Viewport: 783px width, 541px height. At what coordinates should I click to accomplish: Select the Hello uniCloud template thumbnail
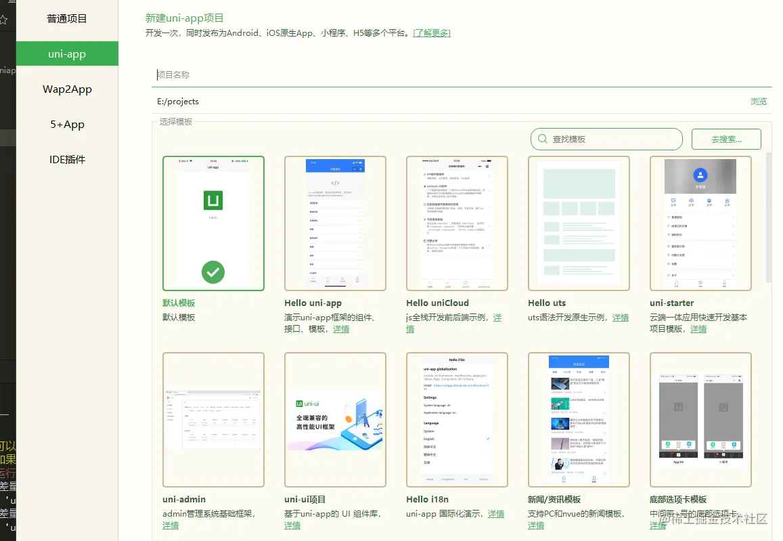(x=457, y=223)
